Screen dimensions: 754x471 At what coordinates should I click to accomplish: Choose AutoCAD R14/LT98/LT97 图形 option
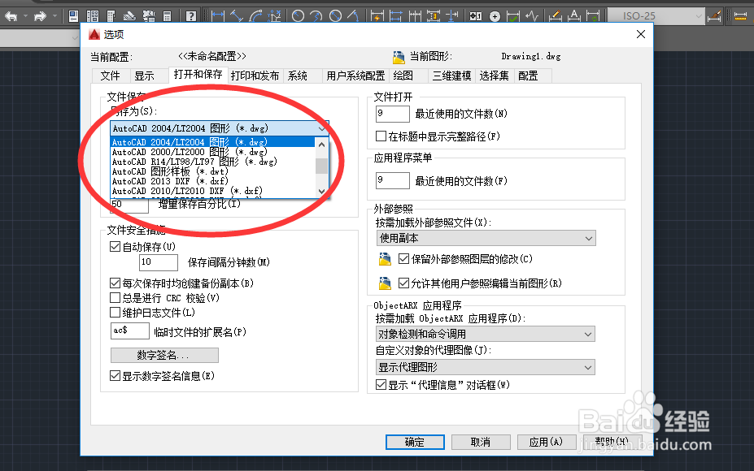213,162
